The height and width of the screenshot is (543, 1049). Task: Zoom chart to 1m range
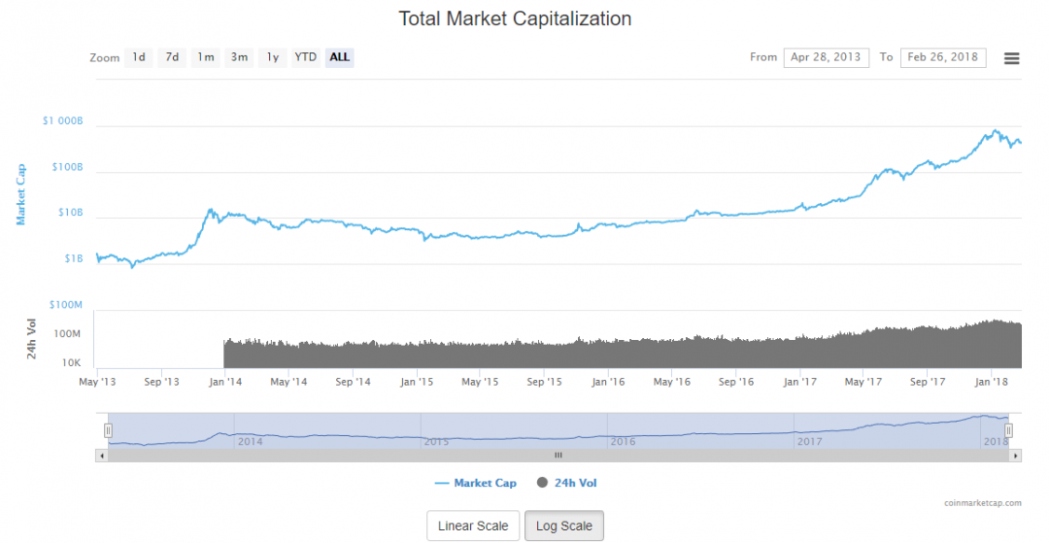[x=206, y=57]
